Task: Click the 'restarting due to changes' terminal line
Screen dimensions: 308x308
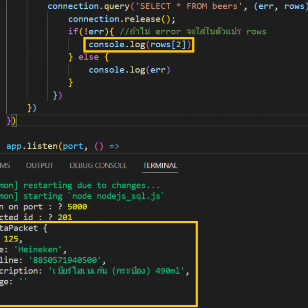Action: coord(91,185)
